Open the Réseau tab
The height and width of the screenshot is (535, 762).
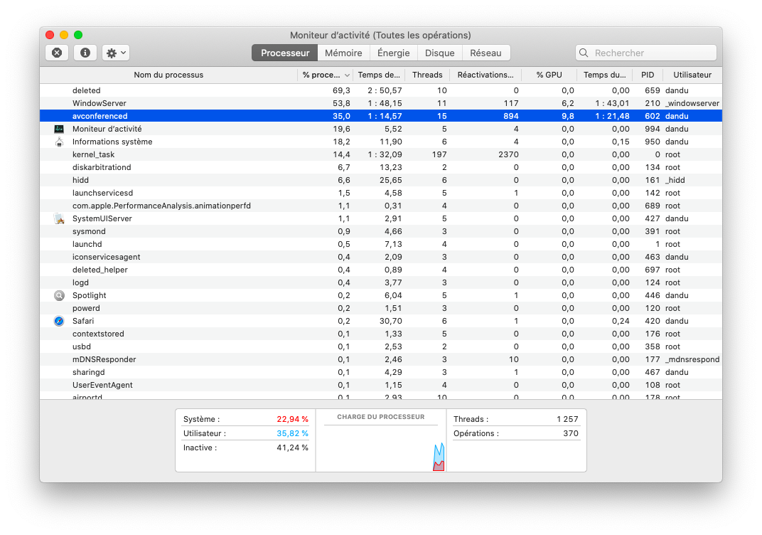(486, 53)
